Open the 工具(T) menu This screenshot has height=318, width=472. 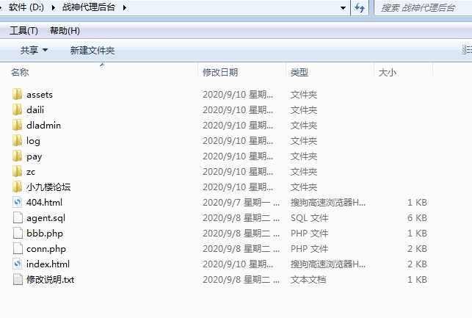coord(23,31)
